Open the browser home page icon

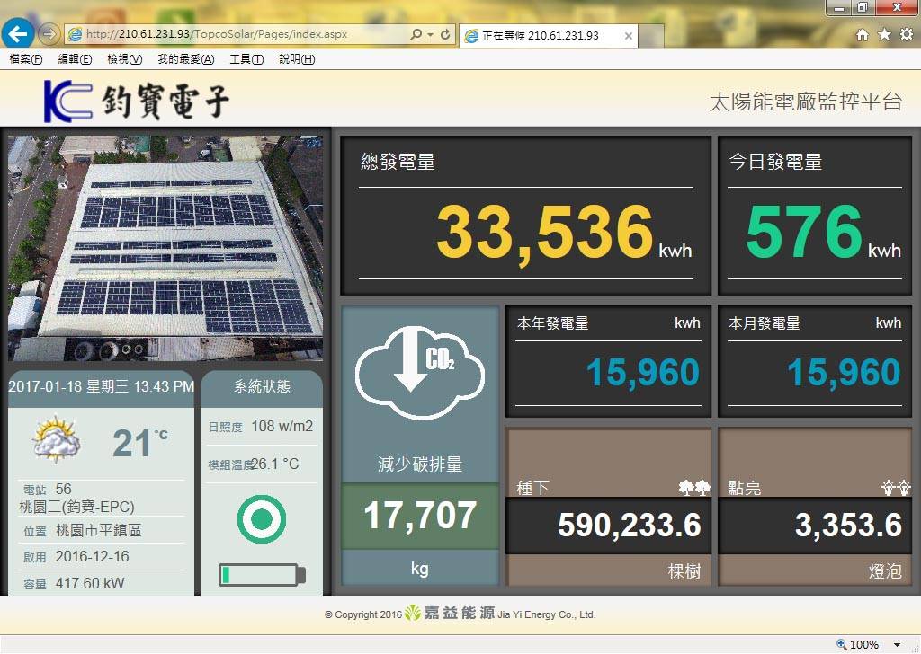click(x=862, y=34)
